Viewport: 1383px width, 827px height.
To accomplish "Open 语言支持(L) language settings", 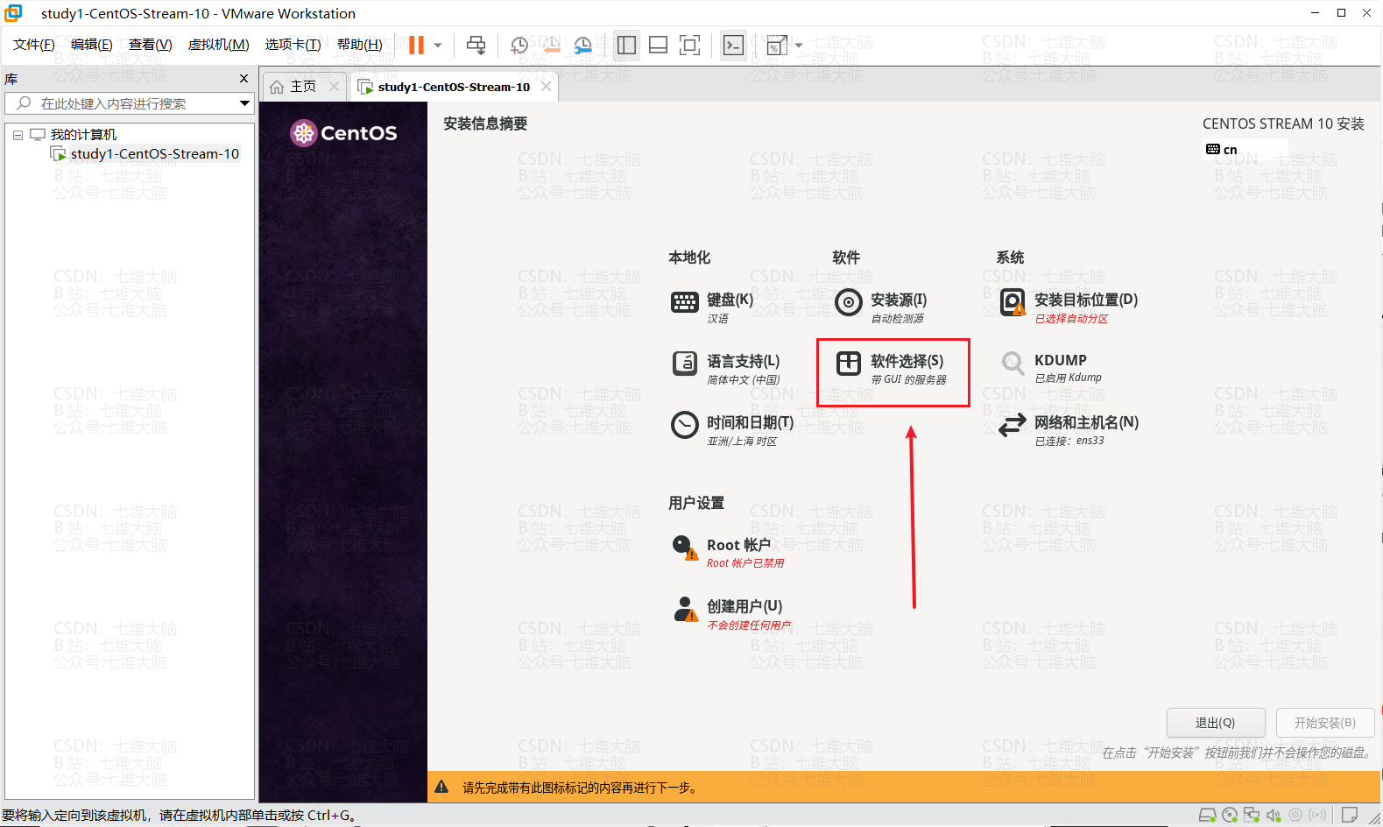I will click(x=725, y=369).
